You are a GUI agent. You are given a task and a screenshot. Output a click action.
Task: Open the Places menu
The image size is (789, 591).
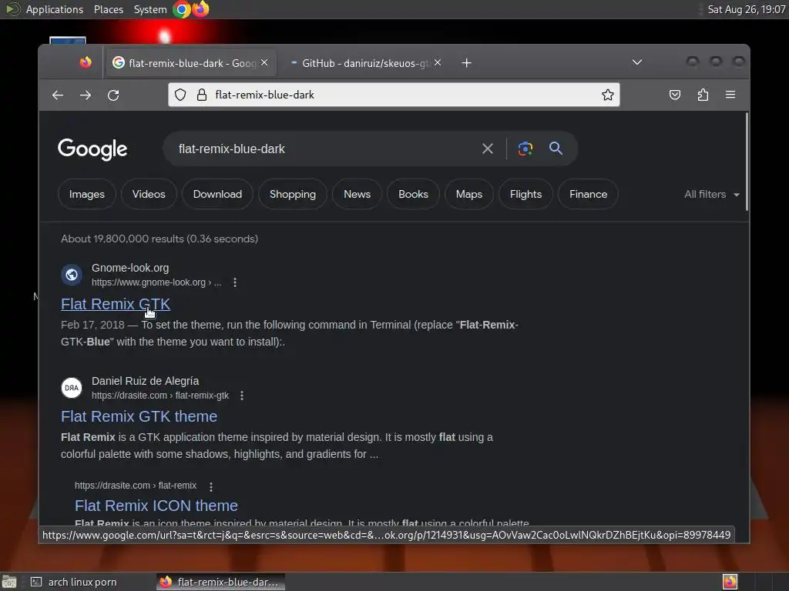pyautogui.click(x=109, y=9)
